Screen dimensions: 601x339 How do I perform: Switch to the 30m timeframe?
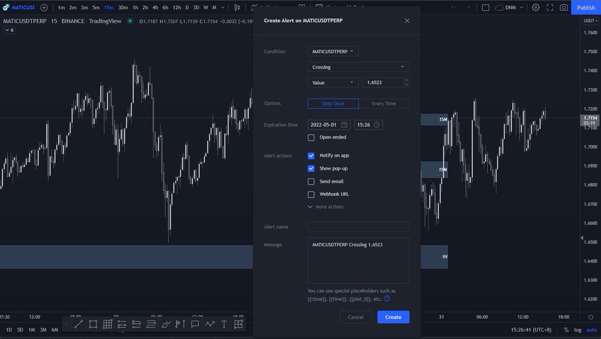pos(123,7)
